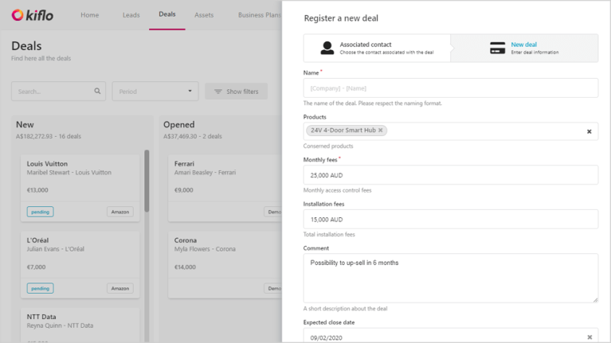Open the Assets tab
This screenshot has width=611, height=343.
pyautogui.click(x=204, y=15)
